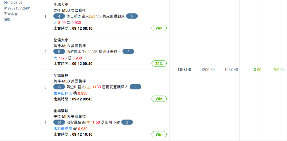Click the Los Angeles Dodgers score badge showing 10
287x141 pixels.
click(x=59, y=122)
